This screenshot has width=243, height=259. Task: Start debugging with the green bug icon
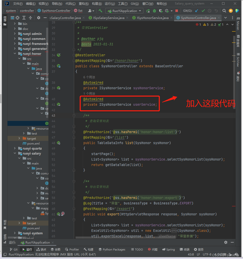tap(154, 11)
